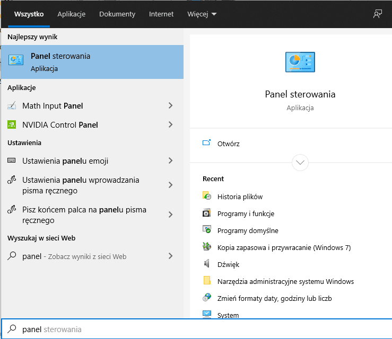Click the Otwórz open-window icon
392x339 pixels.
206,142
